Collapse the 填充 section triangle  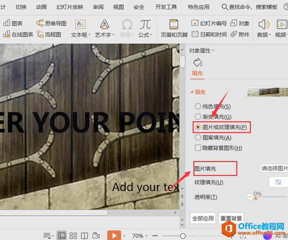point(192,92)
